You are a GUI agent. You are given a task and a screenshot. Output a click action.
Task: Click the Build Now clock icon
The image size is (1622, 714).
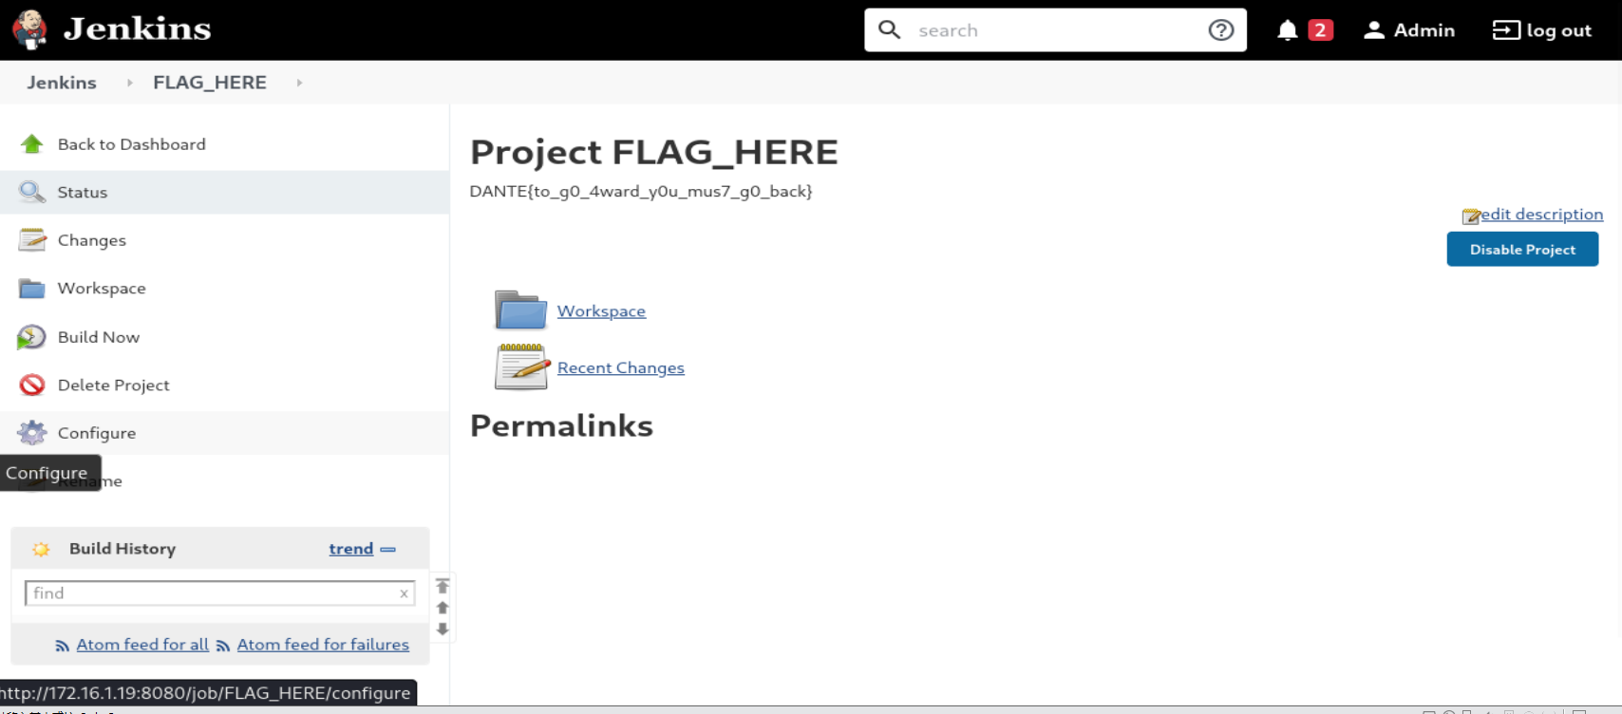tap(31, 337)
